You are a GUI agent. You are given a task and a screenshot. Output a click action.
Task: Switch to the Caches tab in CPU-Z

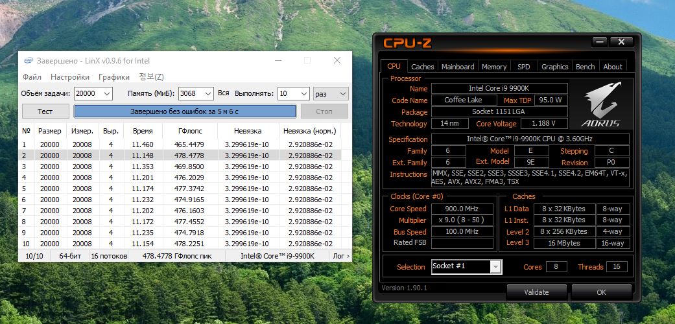click(422, 67)
